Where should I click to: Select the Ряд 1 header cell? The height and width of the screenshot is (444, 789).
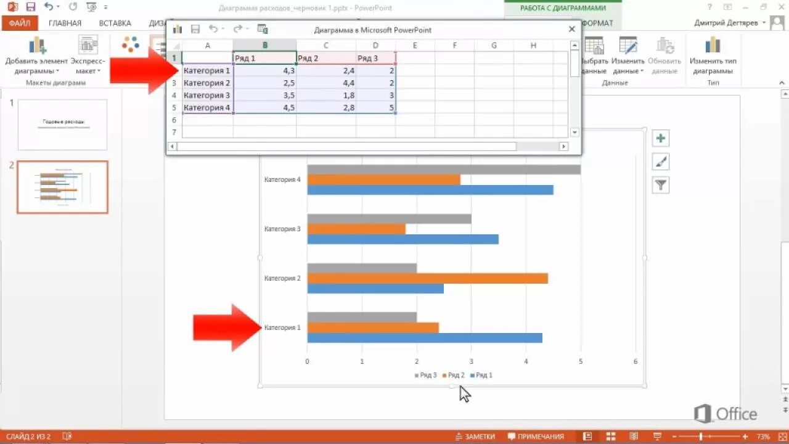click(264, 58)
